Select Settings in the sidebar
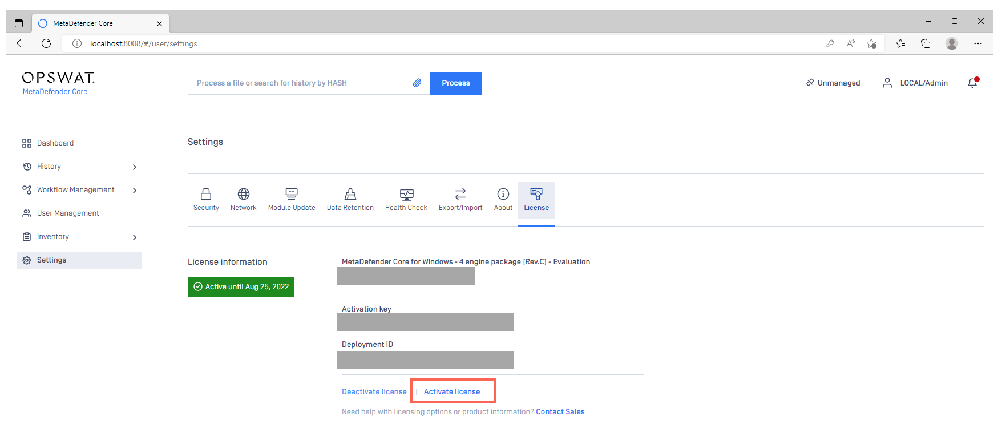 tap(79, 260)
